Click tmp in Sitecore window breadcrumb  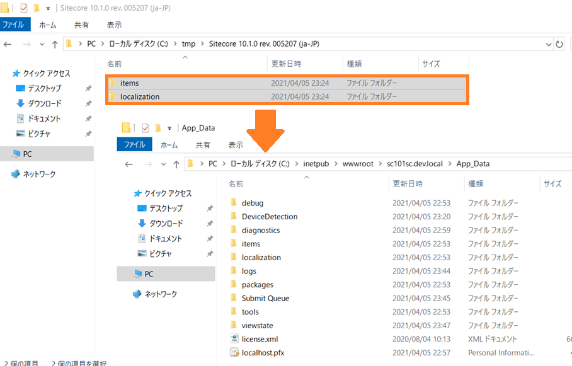188,44
